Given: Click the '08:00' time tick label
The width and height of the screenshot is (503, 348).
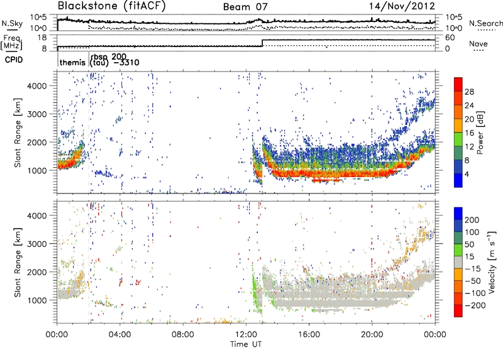Looking at the screenshot, I should (x=183, y=335).
